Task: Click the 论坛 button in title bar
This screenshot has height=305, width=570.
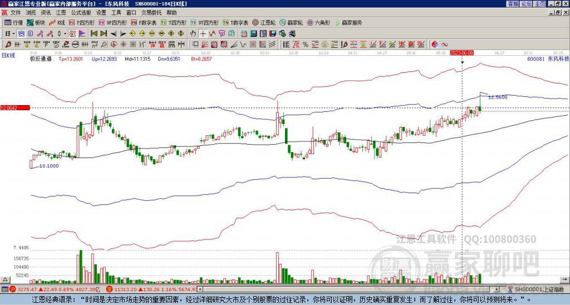Action: 527,4
